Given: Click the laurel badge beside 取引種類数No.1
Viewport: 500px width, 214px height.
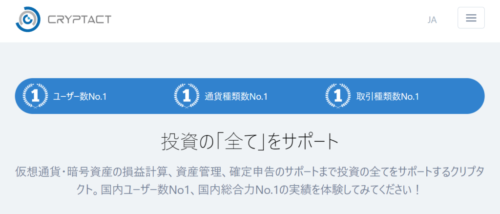Looking at the screenshot, I should (338, 96).
